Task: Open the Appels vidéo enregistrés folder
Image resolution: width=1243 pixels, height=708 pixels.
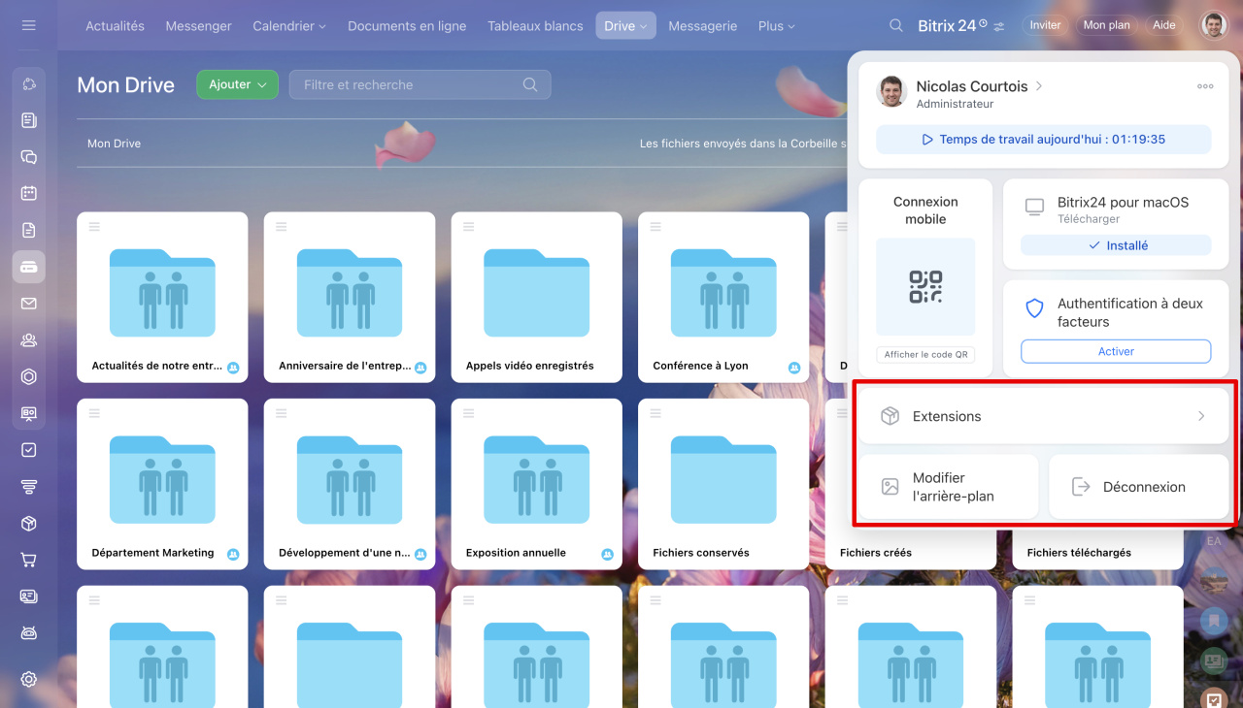Action: [x=536, y=297]
